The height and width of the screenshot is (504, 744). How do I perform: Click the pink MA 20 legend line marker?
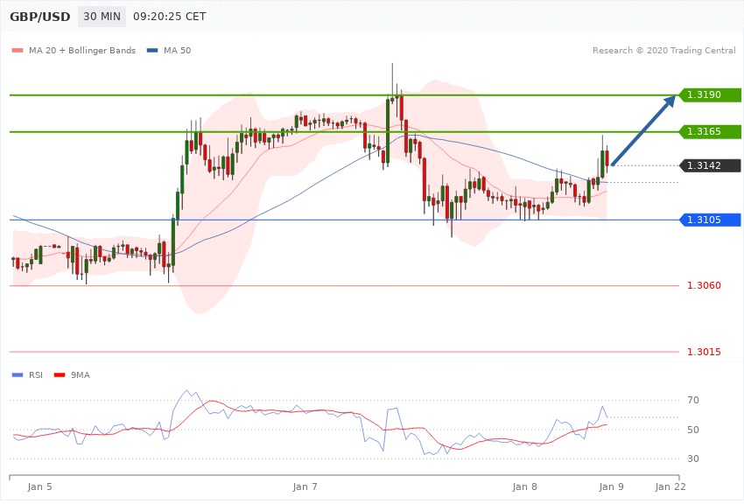[17, 51]
